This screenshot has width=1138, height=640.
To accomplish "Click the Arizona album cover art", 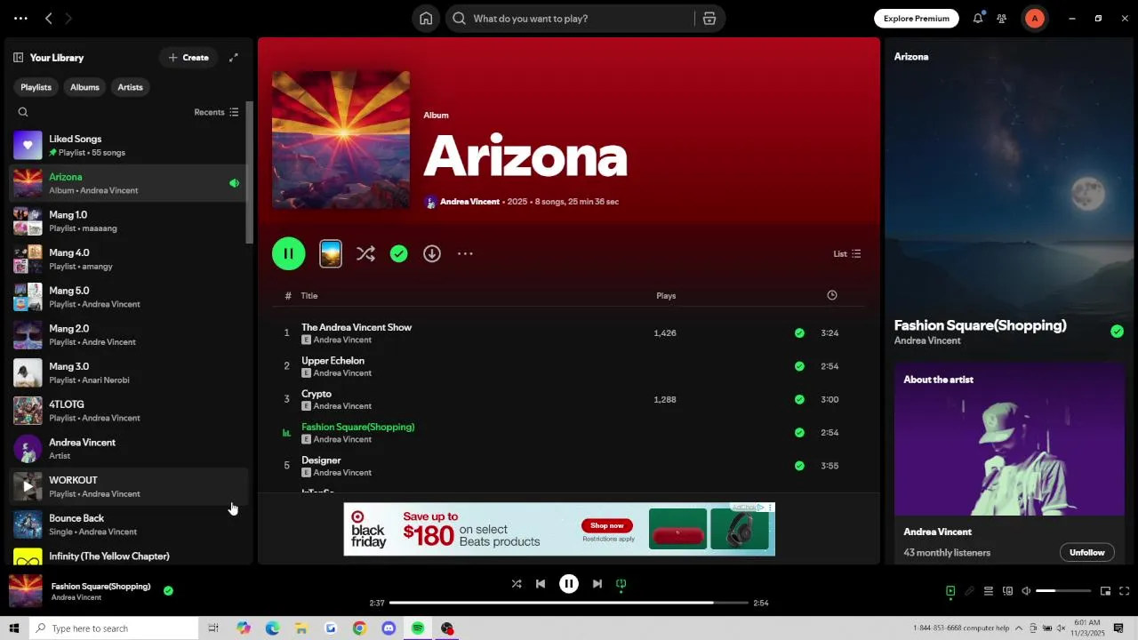I will point(341,140).
